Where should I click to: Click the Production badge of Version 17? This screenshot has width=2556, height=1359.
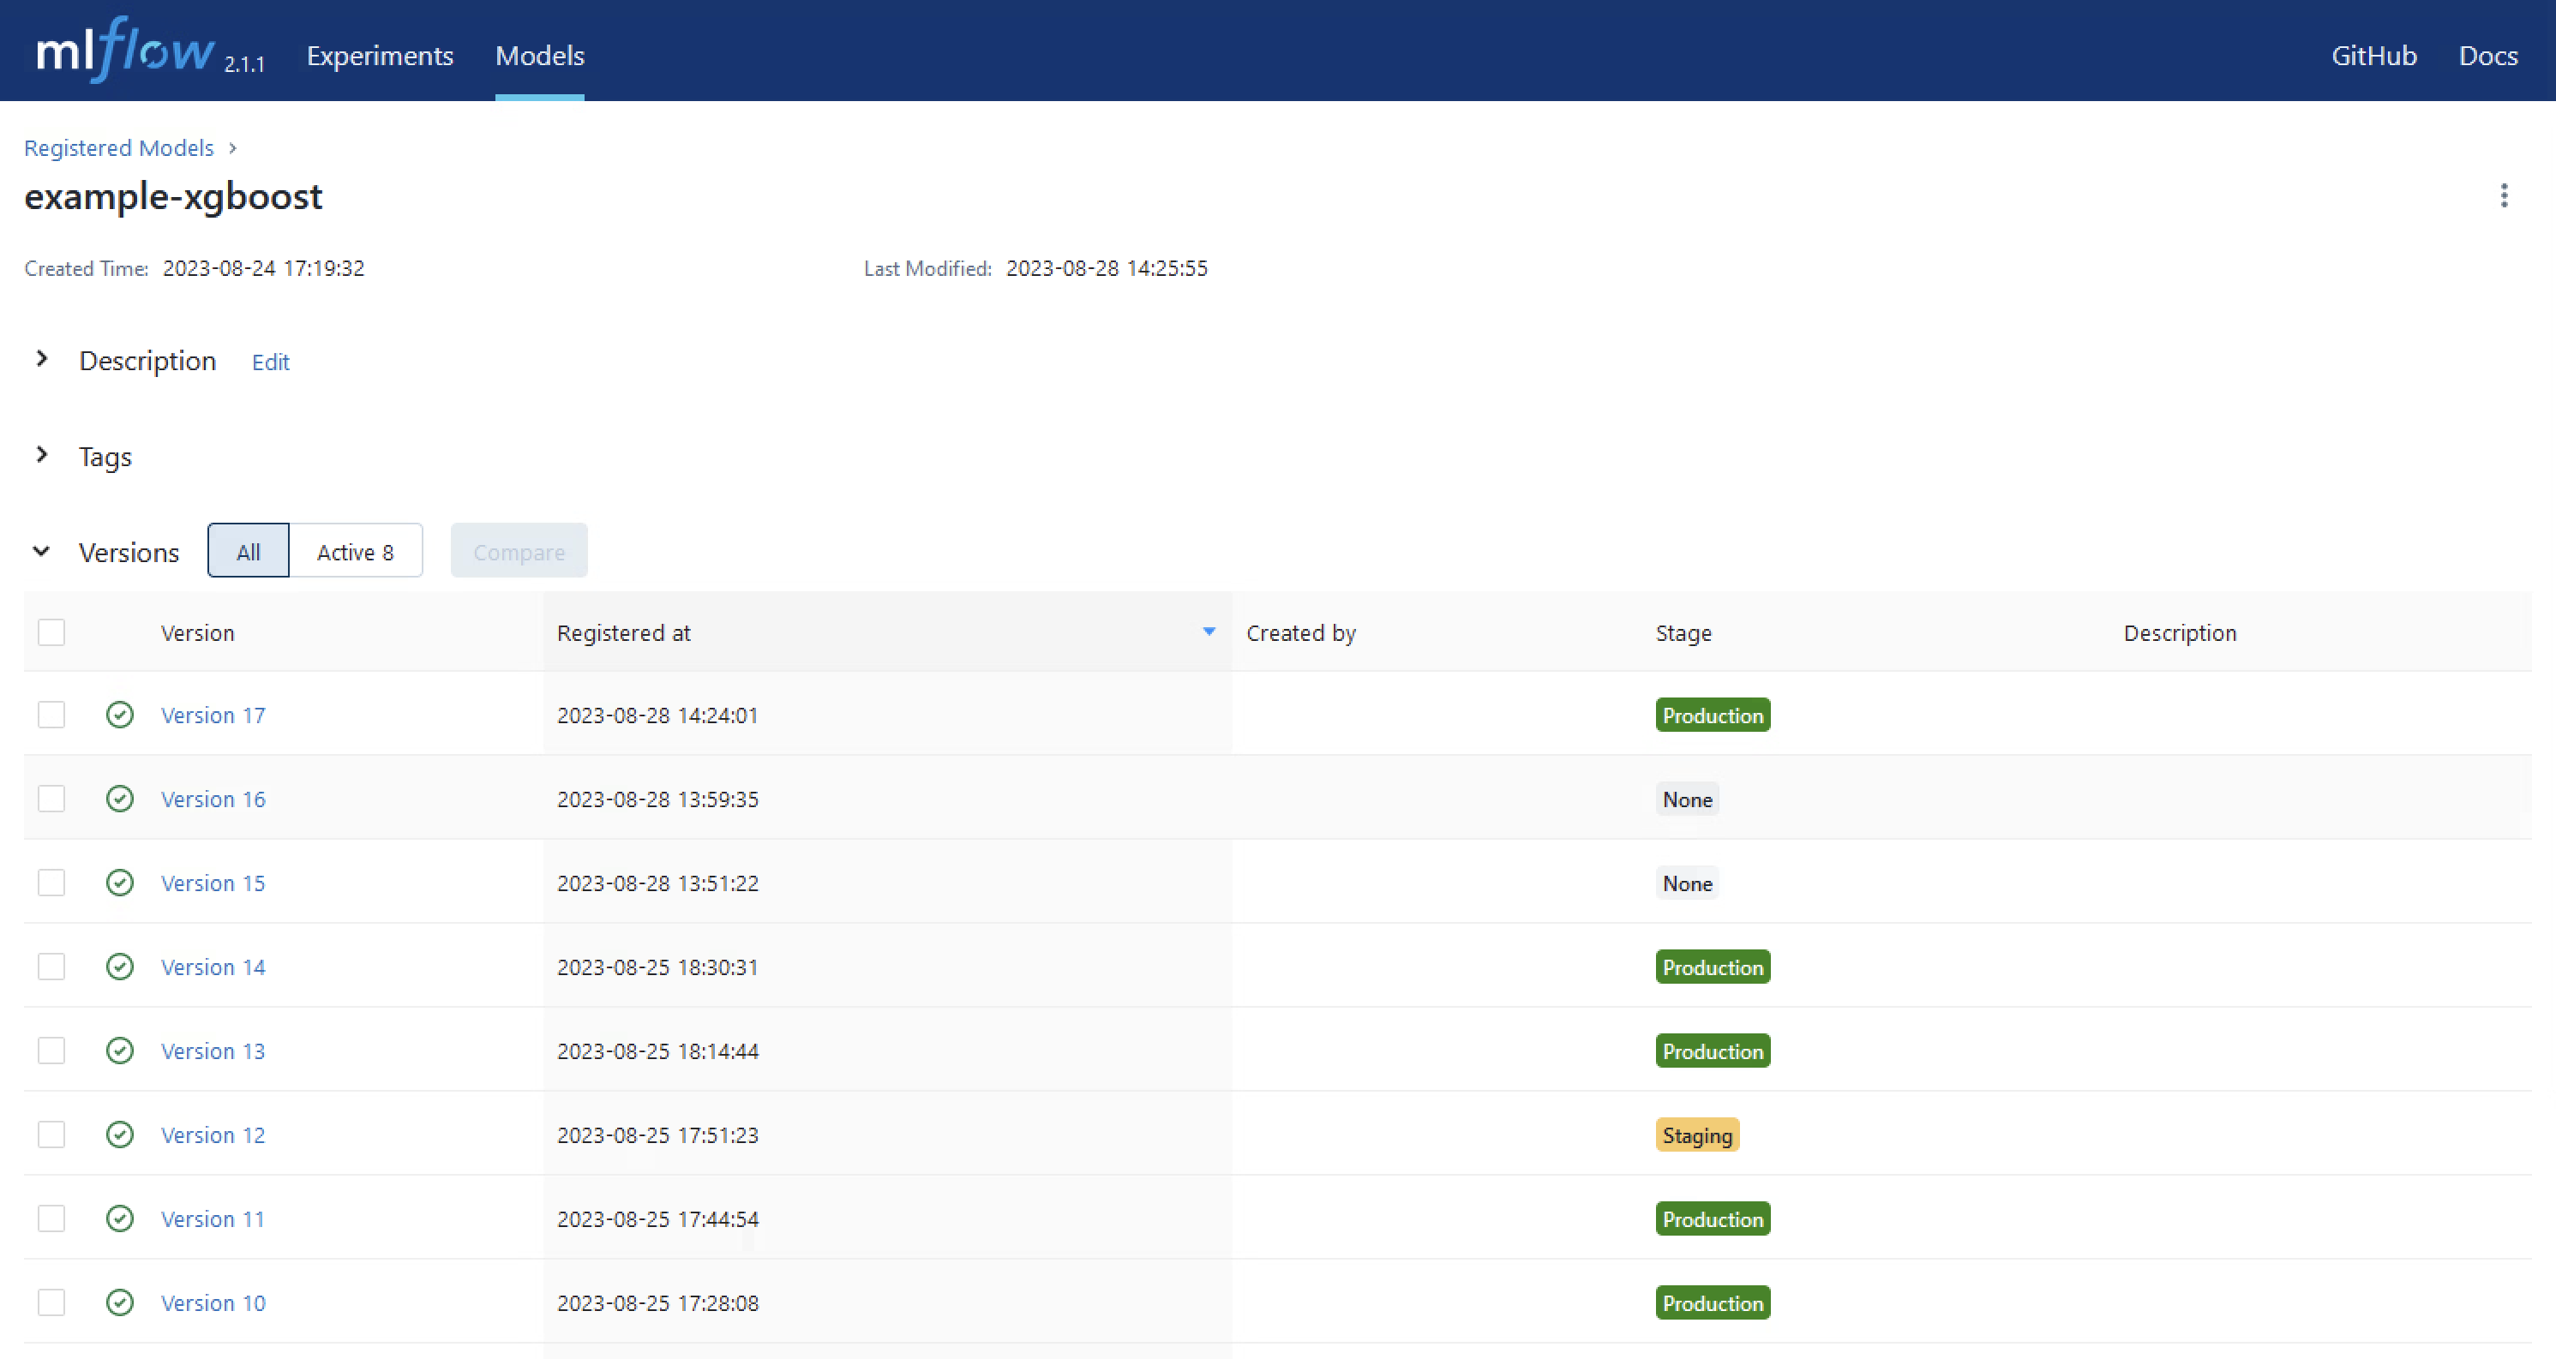[1713, 715]
